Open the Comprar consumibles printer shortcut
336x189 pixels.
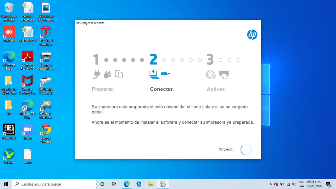click(x=46, y=60)
